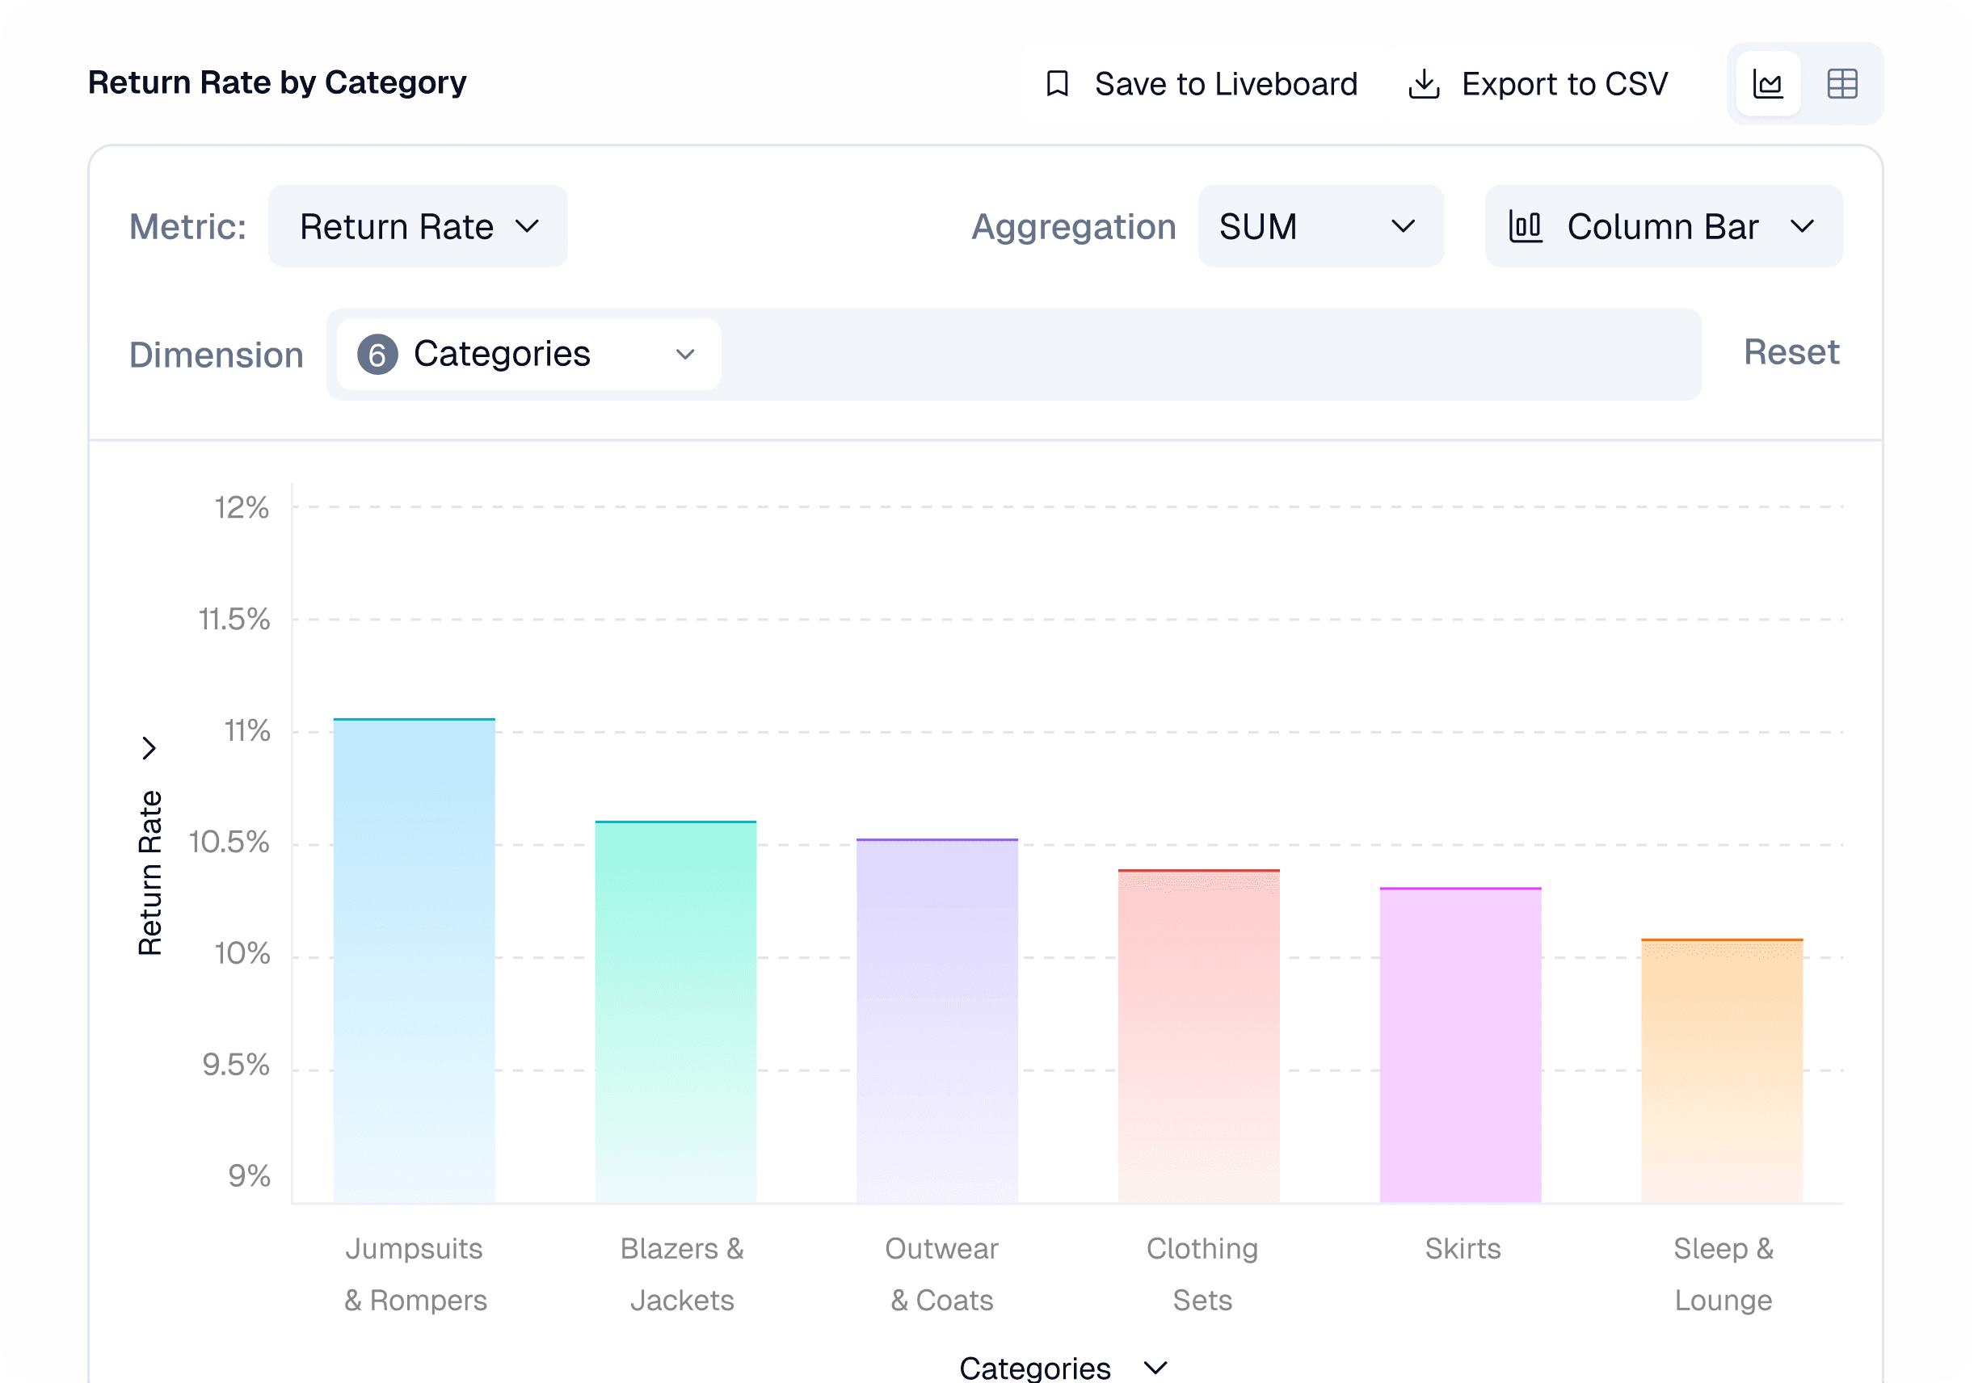Click the 9% axis tick label
1974x1383 pixels.
250,1176
